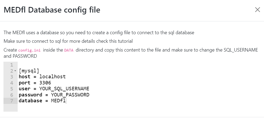
Task: Place cursor in database = MEDfl line
Action: (42, 101)
